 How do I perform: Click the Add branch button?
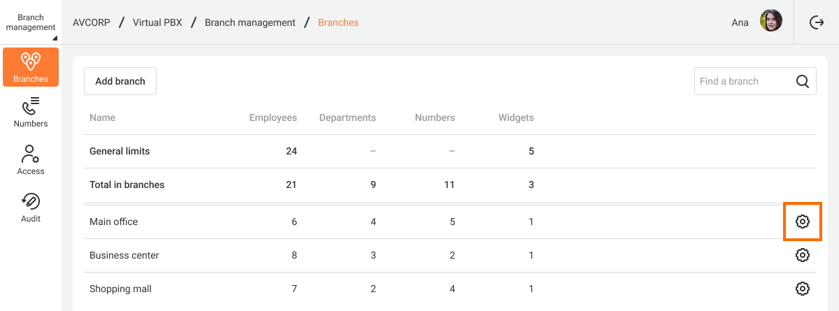[120, 81]
